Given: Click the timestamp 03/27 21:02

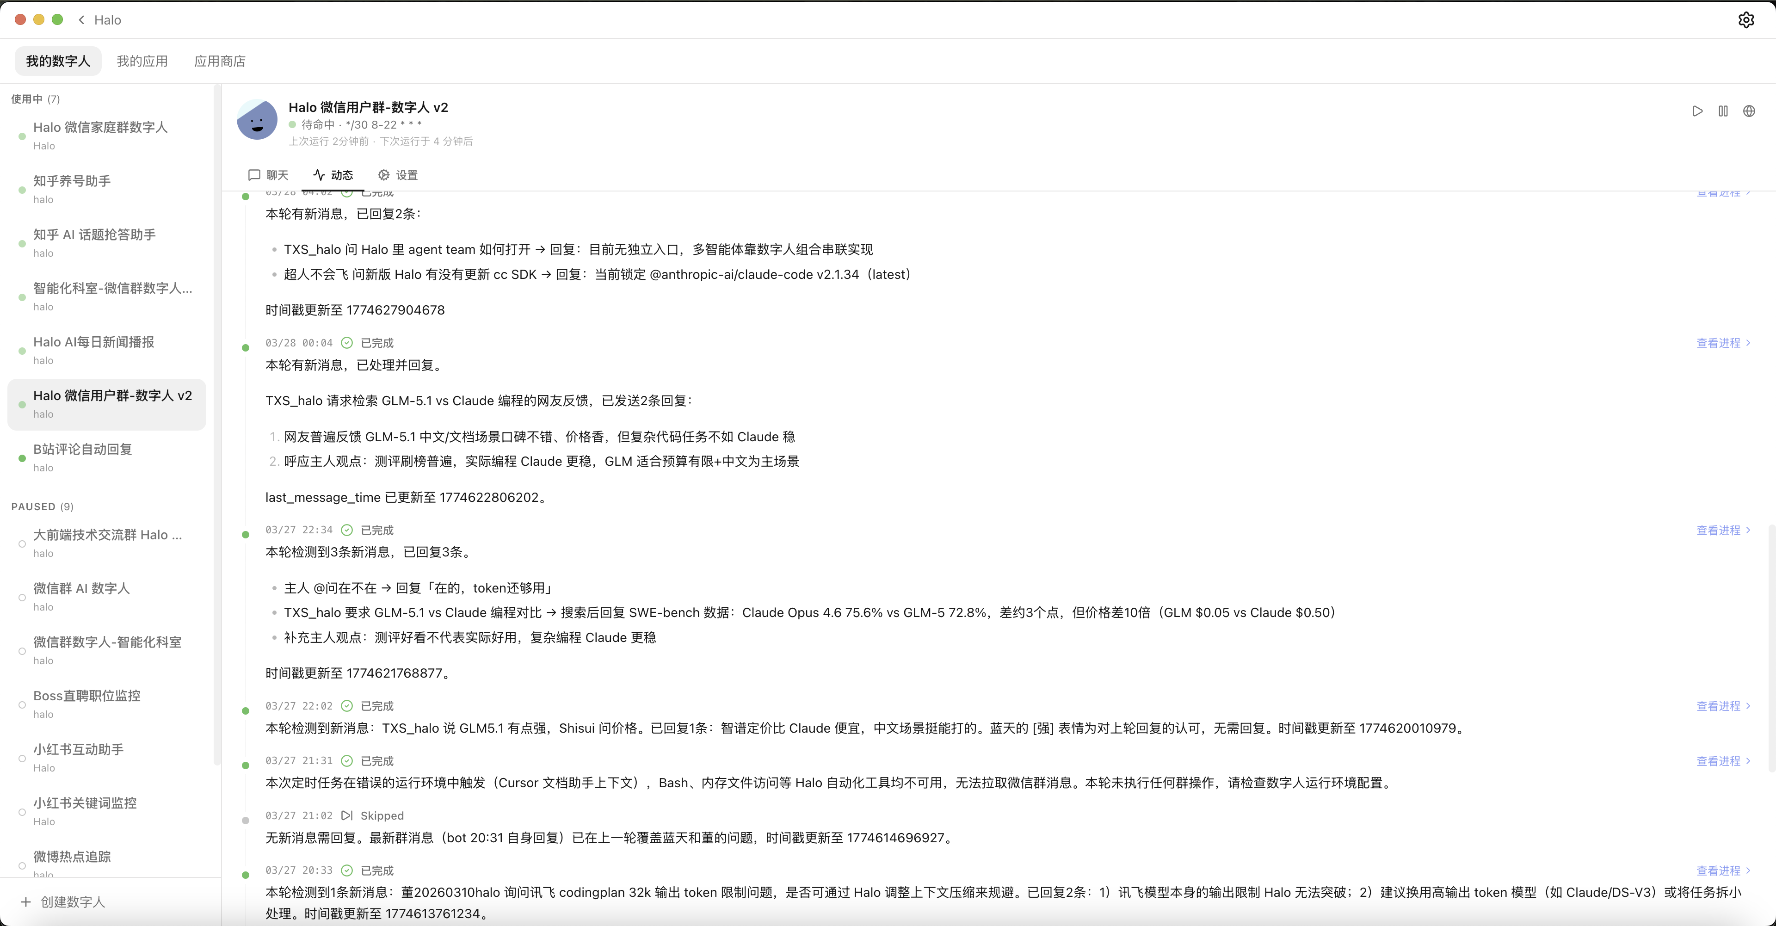Looking at the screenshot, I should coord(299,815).
